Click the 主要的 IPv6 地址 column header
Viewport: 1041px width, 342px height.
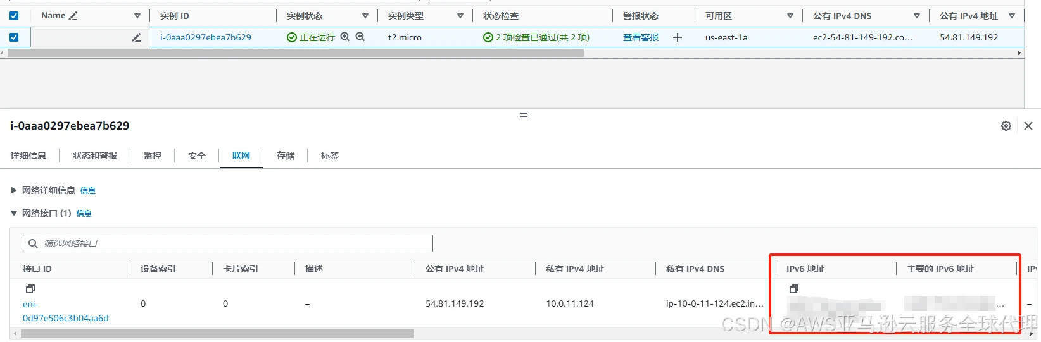tap(940, 269)
